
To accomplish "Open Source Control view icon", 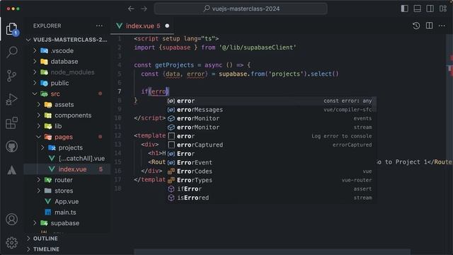I will 12,76.
